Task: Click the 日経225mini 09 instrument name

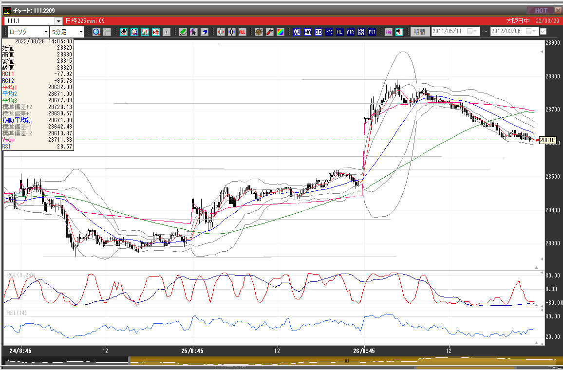Action: [85, 21]
